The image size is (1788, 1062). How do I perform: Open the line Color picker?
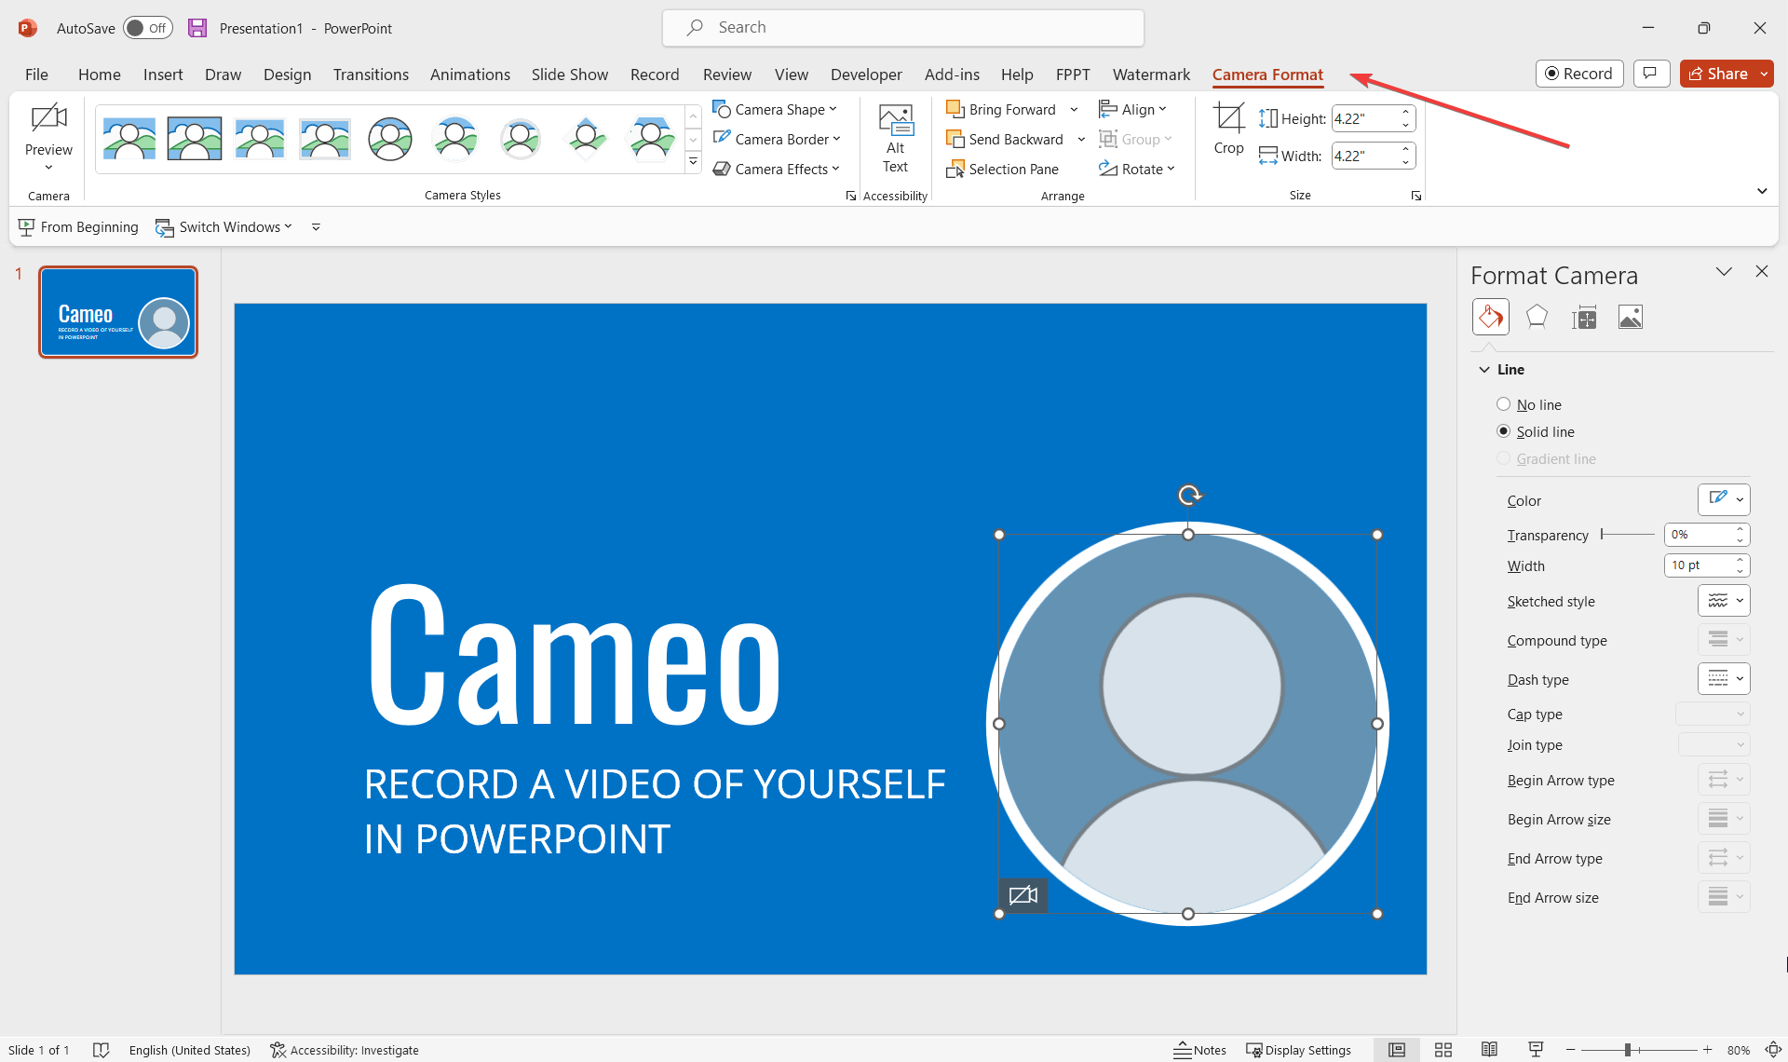click(x=1723, y=500)
